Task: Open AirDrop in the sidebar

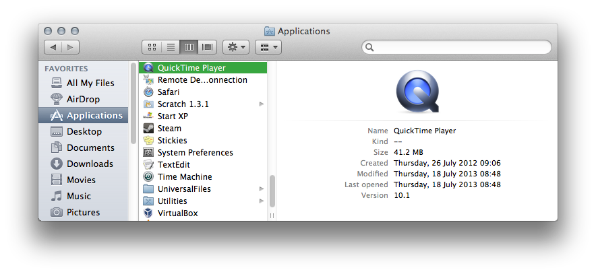Action: (x=83, y=99)
